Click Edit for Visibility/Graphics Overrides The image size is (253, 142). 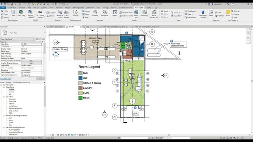click(31, 61)
